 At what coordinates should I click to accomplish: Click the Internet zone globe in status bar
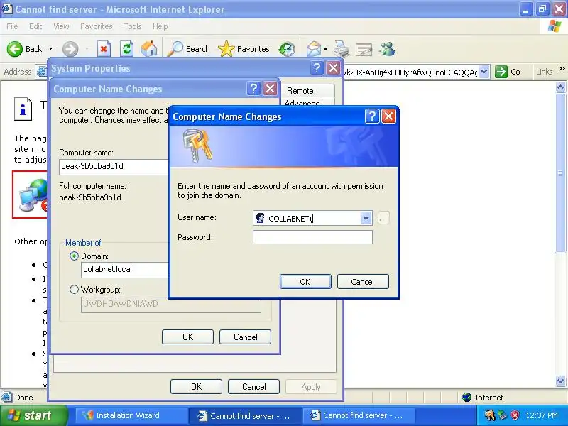(467, 398)
